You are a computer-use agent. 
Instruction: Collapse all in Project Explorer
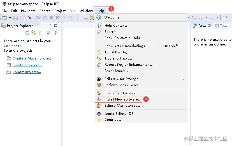[x=27, y=33]
